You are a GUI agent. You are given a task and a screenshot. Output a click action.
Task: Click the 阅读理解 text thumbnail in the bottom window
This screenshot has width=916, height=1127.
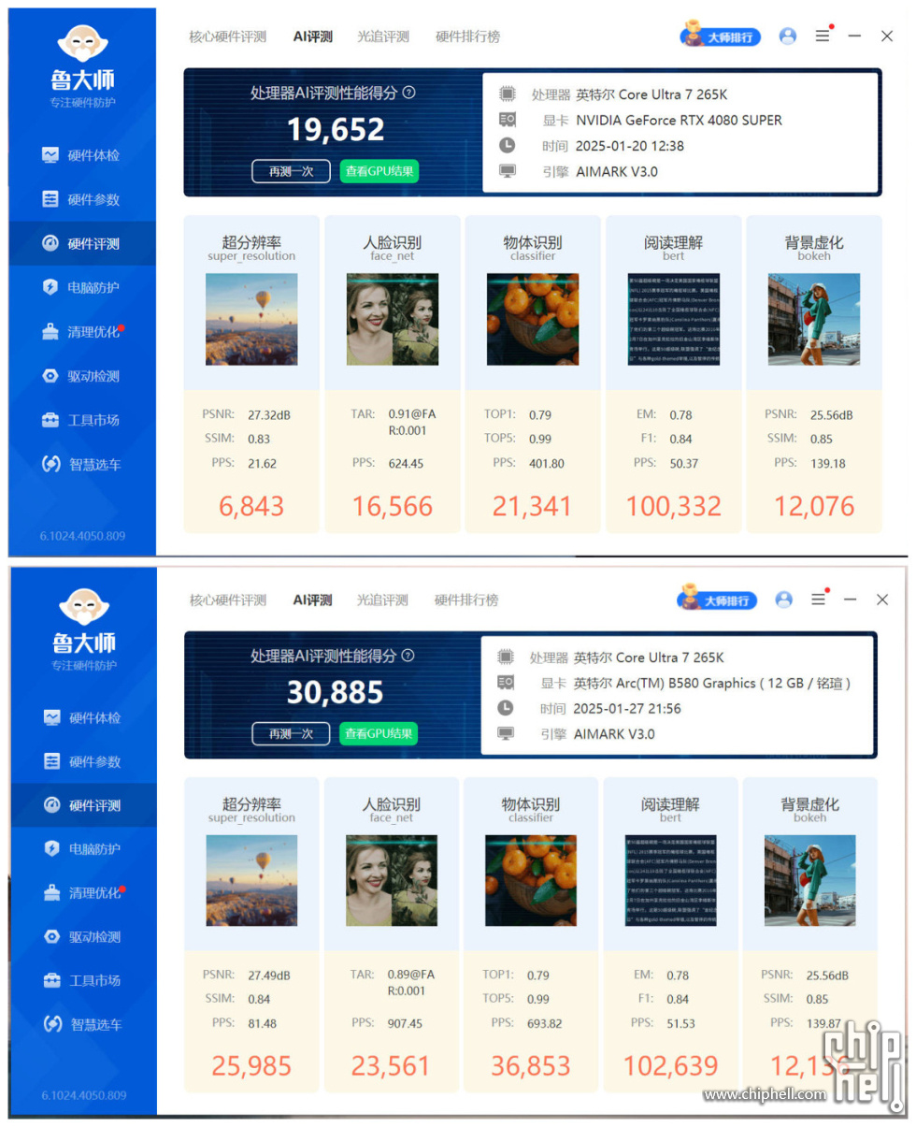pyautogui.click(x=671, y=880)
